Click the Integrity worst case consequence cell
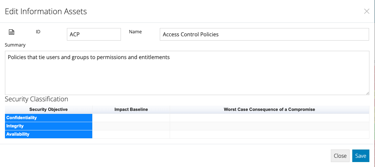Viewport: 375px width, 167px height. (x=270, y=126)
